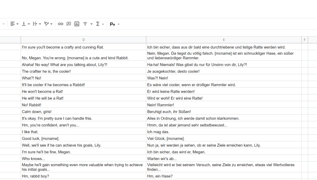The width and height of the screenshot is (317, 180).
Task: Select column D header
Action: [84, 40]
